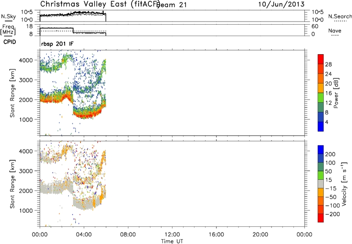
Task: Click the 1000 tick of the power plot
Action: click(26, 119)
